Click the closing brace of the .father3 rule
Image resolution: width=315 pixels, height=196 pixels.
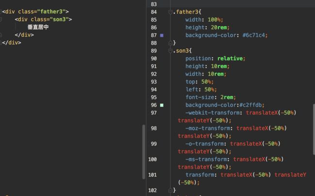point(174,43)
